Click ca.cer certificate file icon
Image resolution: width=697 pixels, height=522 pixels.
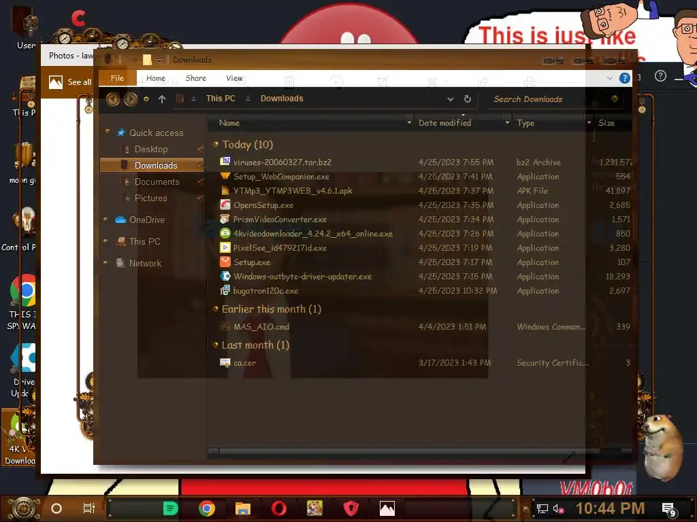point(225,363)
